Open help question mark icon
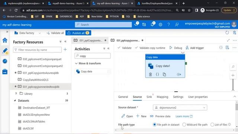238x134 pixels. click(168, 25)
